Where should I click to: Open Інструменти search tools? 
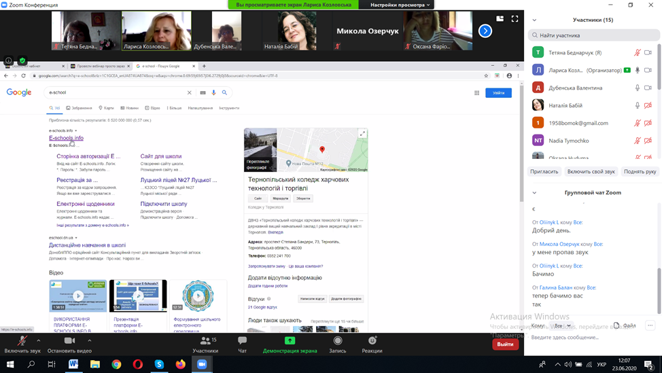(229, 108)
